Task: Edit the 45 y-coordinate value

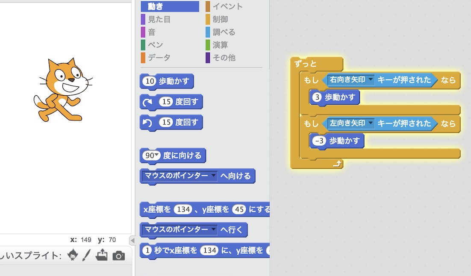Action: coord(239,209)
